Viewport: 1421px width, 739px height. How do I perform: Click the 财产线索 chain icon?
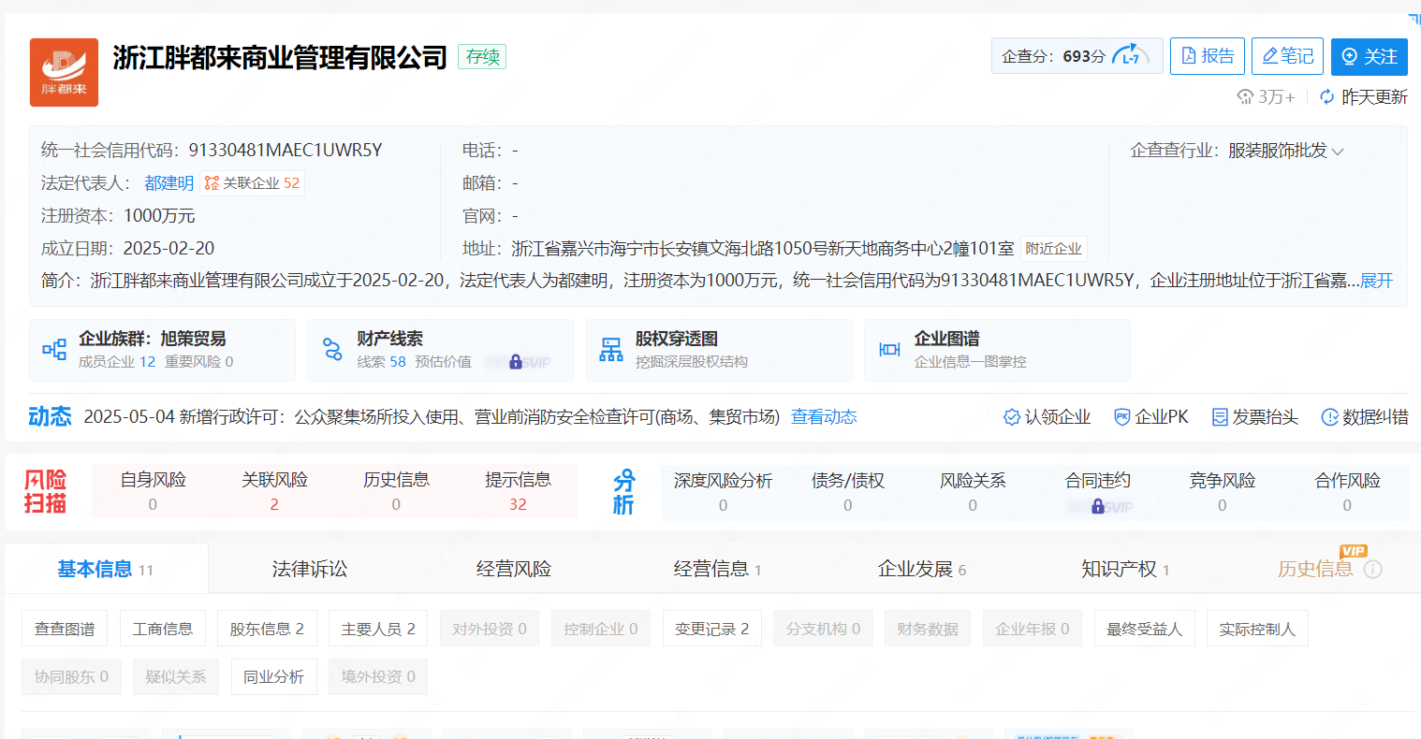[332, 350]
